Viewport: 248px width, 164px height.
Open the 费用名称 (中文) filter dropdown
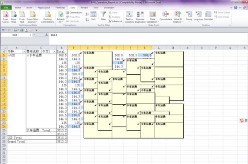(x=53, y=51)
